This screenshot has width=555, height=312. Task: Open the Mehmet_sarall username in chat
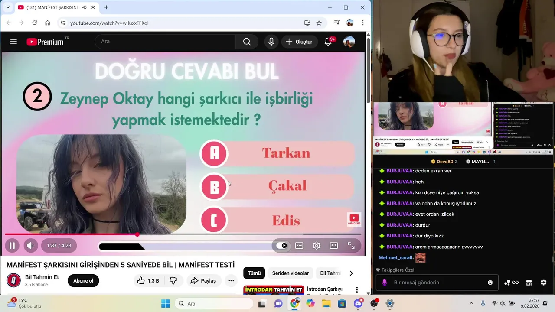(x=395, y=258)
